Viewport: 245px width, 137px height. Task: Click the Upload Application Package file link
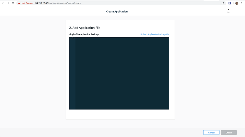[155, 34]
